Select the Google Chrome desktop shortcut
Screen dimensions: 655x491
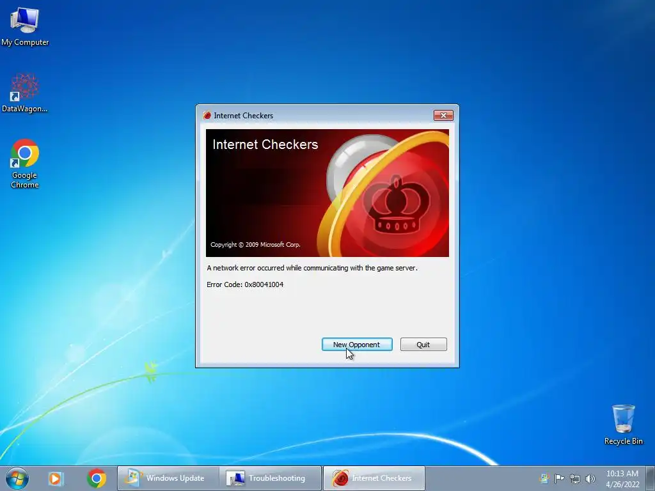pos(25,164)
